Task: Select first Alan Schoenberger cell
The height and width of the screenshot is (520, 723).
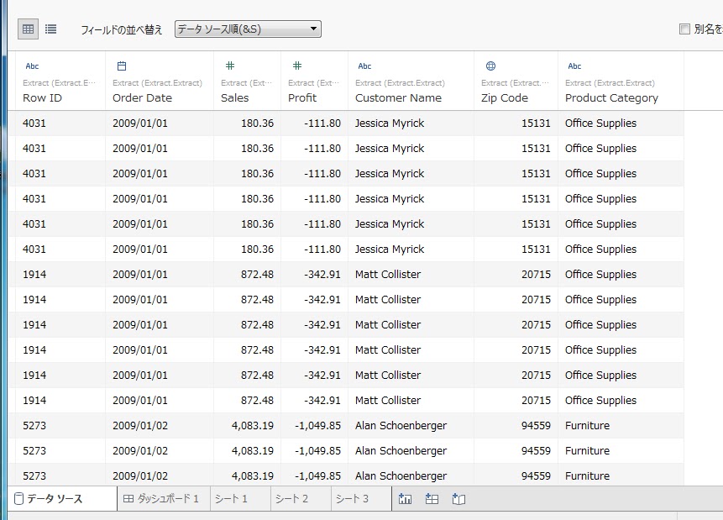Action: point(401,426)
